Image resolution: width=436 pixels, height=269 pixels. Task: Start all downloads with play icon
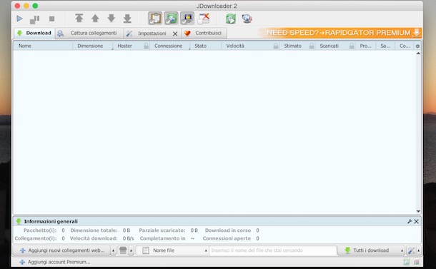19,19
